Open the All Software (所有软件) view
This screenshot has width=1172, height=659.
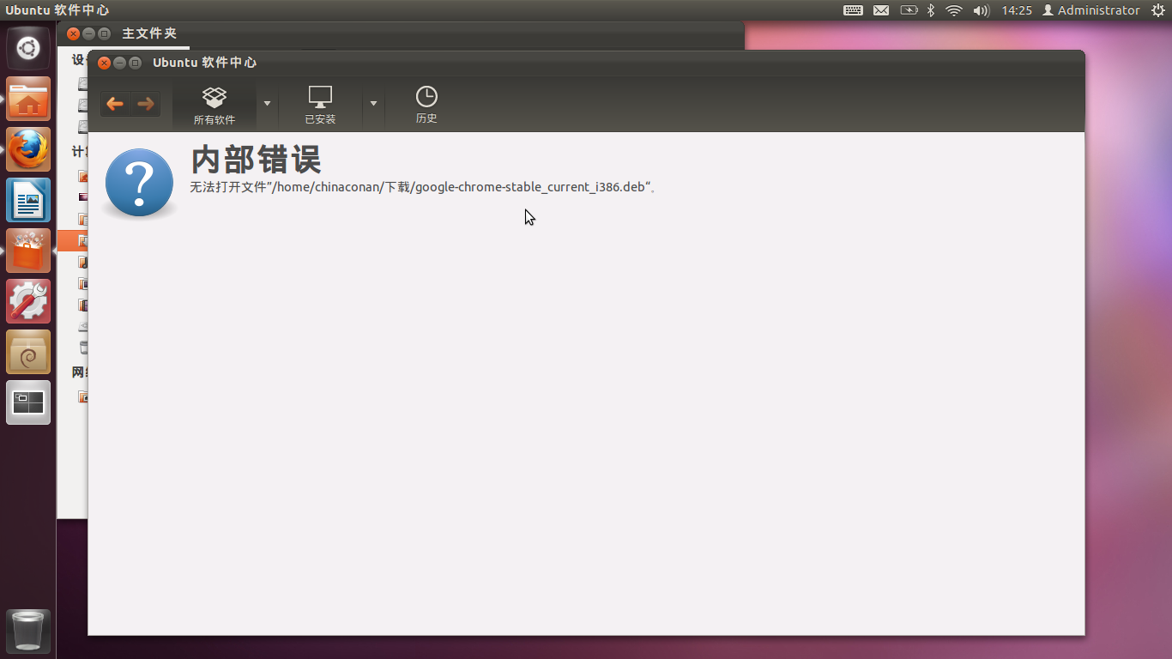(x=214, y=106)
